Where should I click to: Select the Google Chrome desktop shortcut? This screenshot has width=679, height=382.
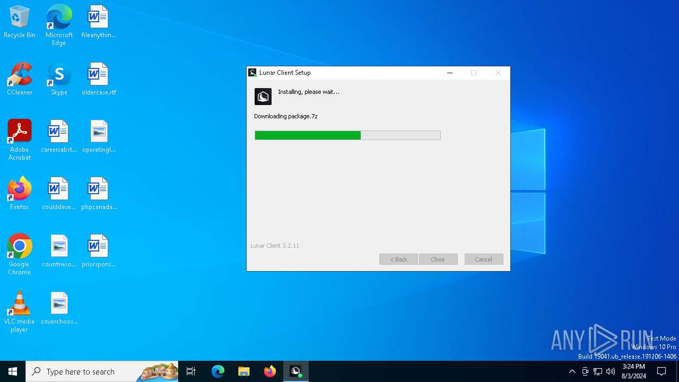(20, 255)
